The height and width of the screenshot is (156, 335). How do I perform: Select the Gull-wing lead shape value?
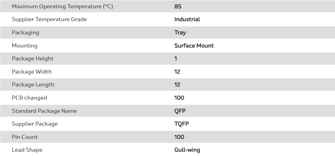tap(187, 150)
